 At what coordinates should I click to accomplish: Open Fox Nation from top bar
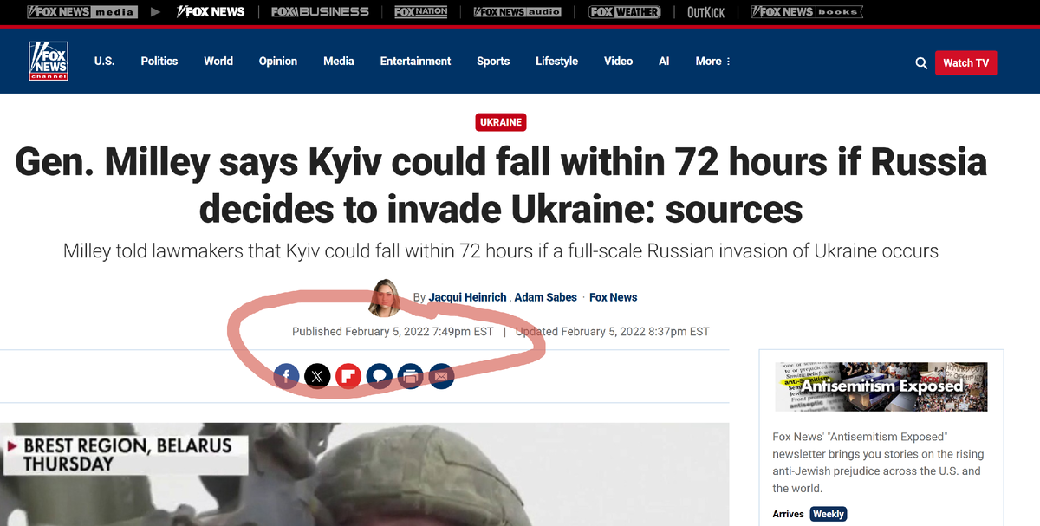coord(421,12)
